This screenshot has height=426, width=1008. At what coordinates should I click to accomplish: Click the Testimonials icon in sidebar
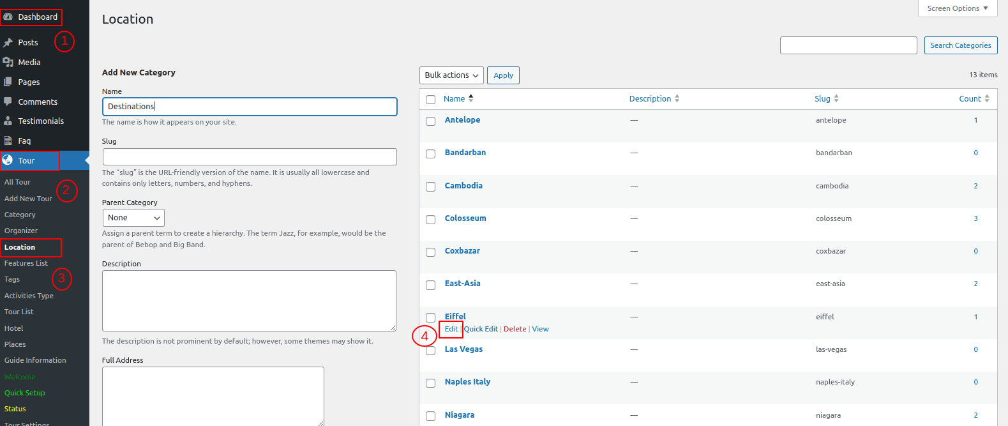click(x=8, y=121)
